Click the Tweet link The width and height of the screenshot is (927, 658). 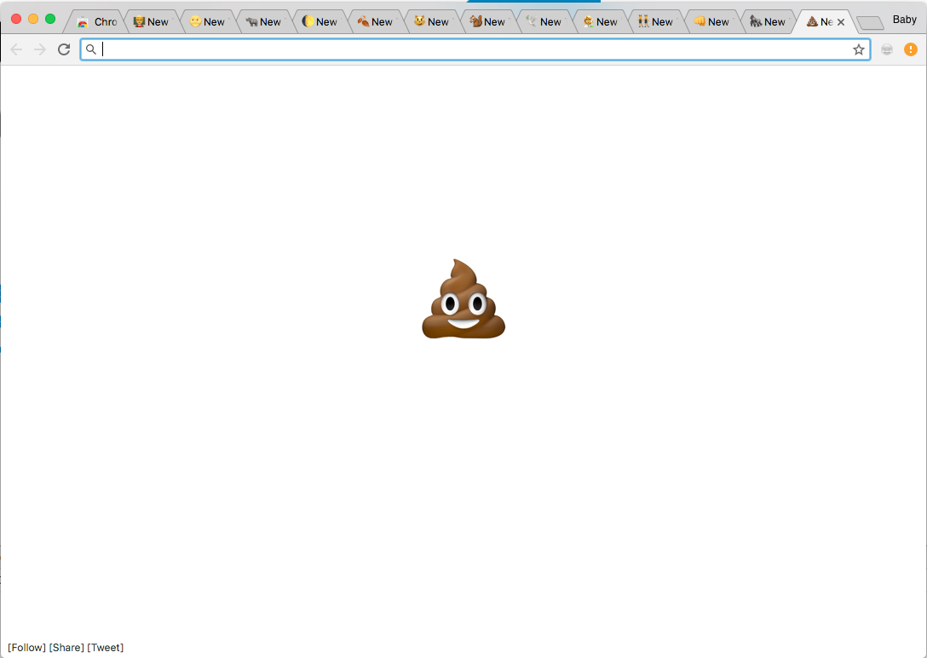[106, 647]
